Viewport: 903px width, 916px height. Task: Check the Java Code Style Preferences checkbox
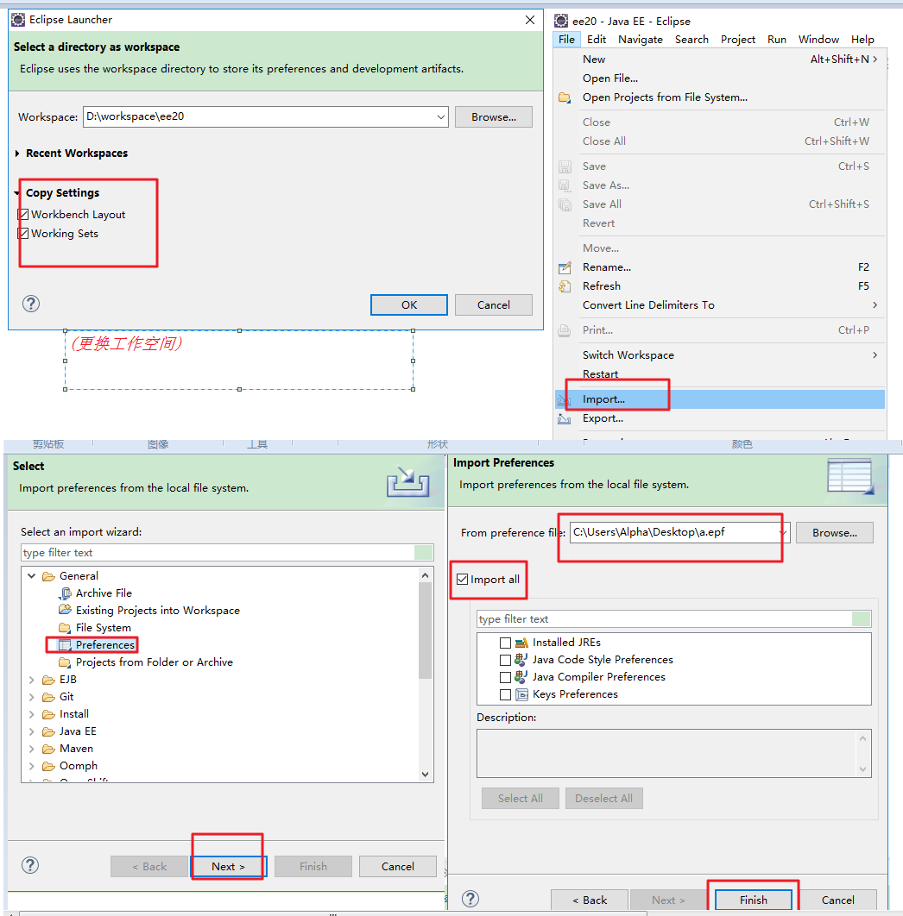click(x=505, y=660)
